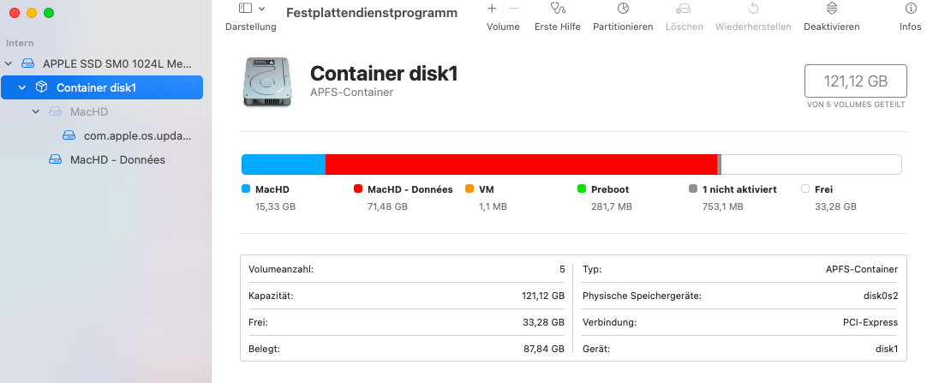Click the blue MacHD legend swatch
This screenshot has height=383, width=927.
coord(246,189)
